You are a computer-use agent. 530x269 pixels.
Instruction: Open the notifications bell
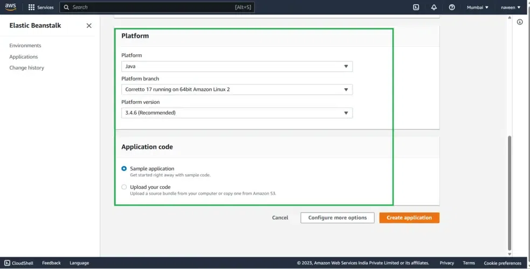click(434, 7)
